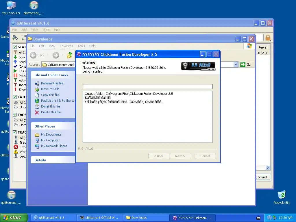This screenshot has width=296, height=222.
Task: Open File menu in qBittorrent
Action: click(x=14, y=30)
